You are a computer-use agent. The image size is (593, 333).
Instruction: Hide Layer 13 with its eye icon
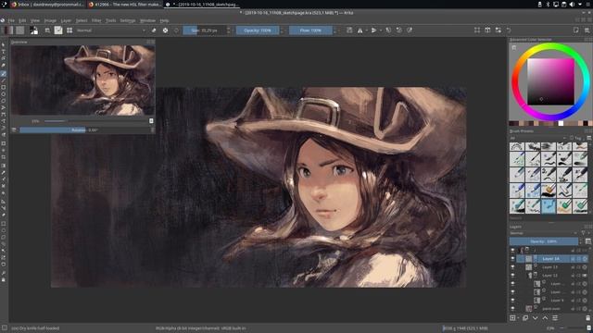pyautogui.click(x=512, y=267)
